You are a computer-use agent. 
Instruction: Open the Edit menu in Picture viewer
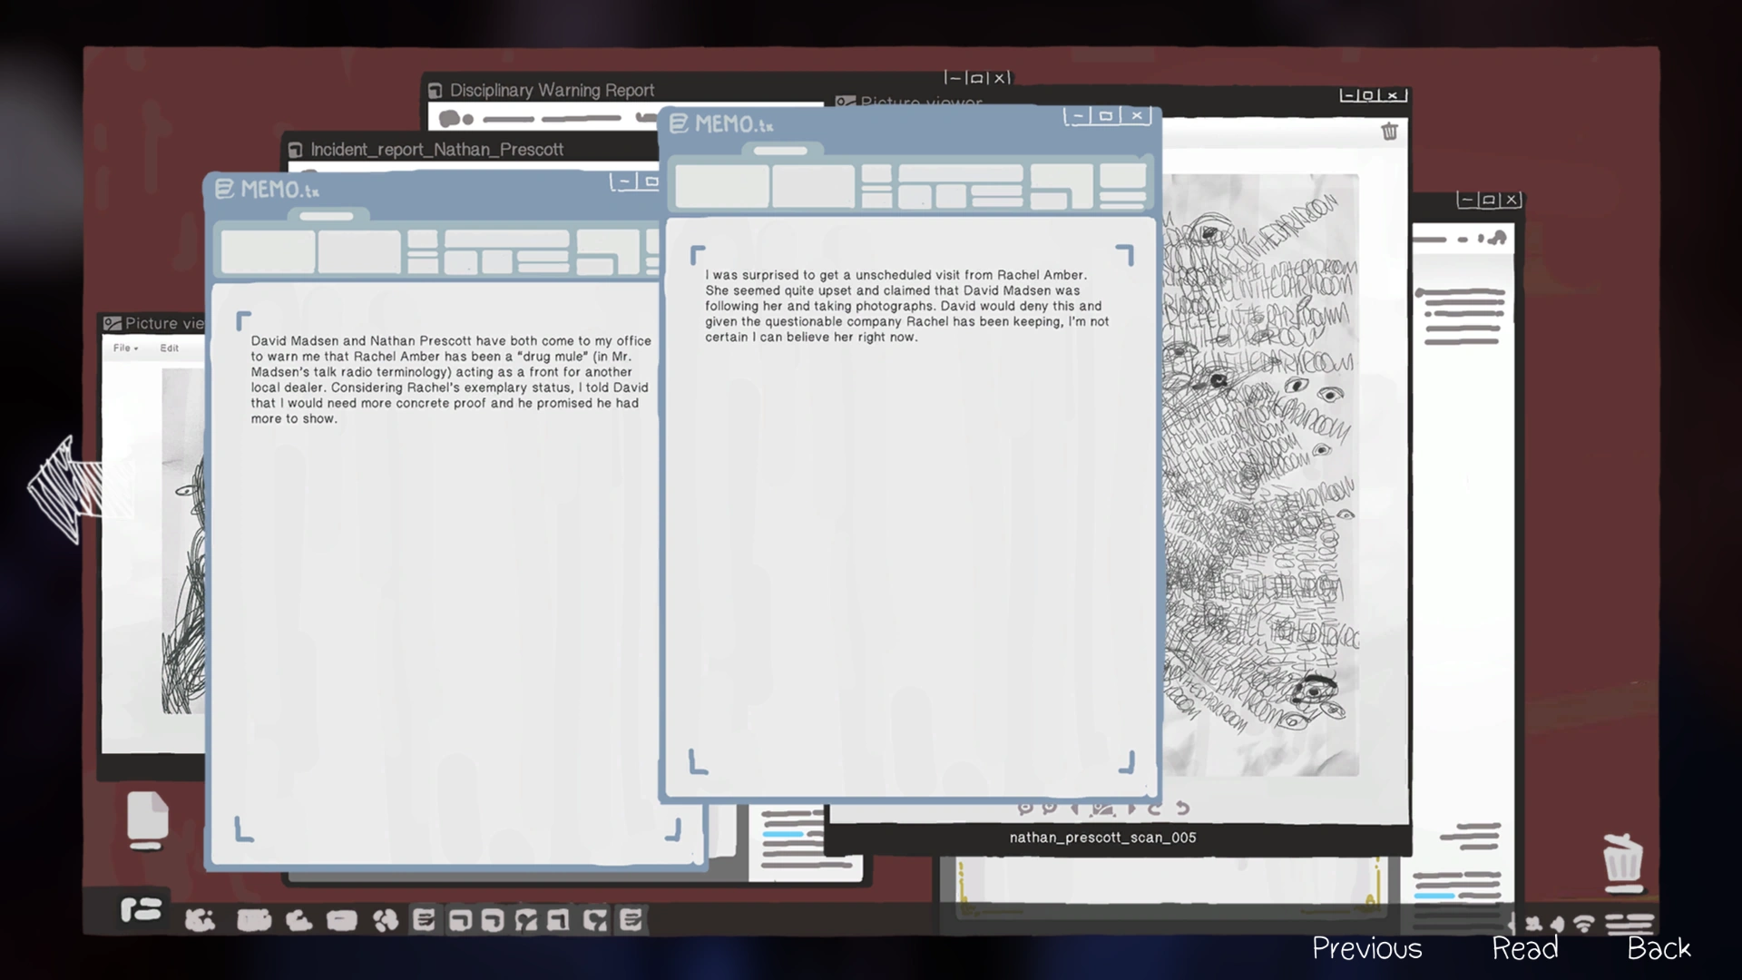170,348
